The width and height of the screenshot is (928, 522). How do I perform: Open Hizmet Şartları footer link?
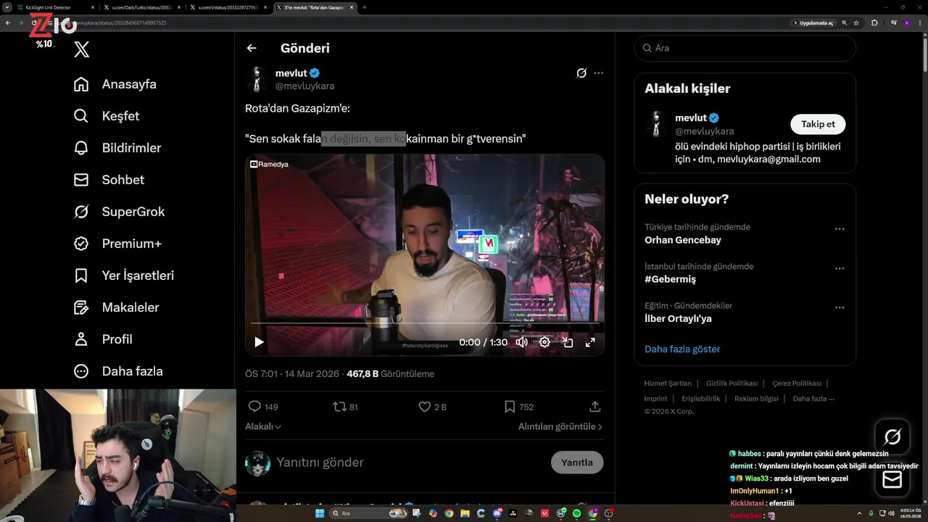pos(668,384)
